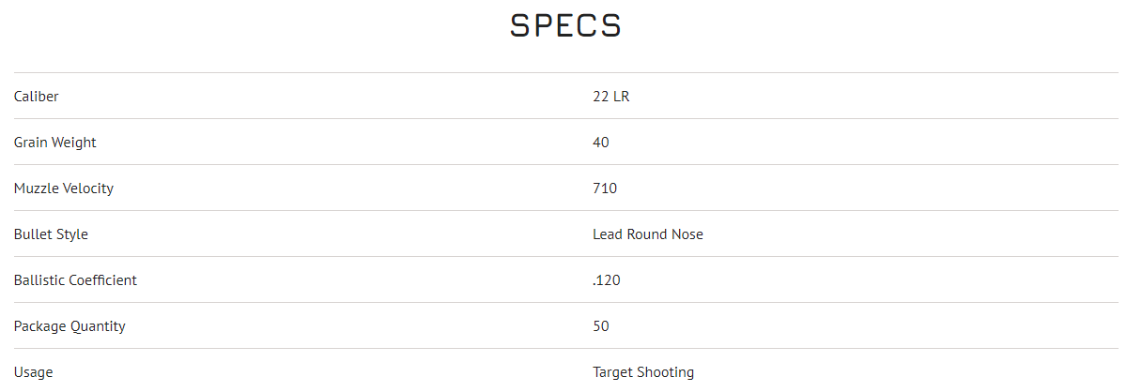Select the muzzle velocity value 710
The width and height of the screenshot is (1127, 392).
click(605, 188)
